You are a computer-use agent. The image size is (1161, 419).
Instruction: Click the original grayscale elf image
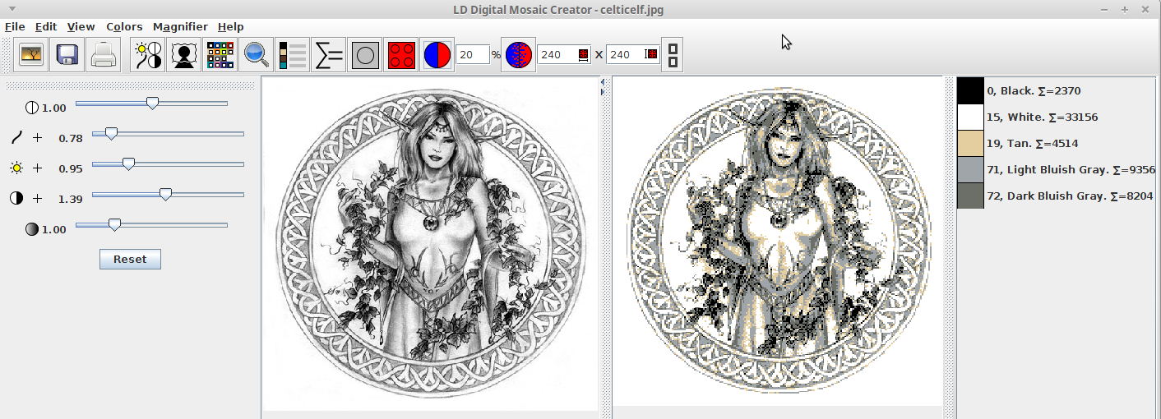(x=430, y=243)
